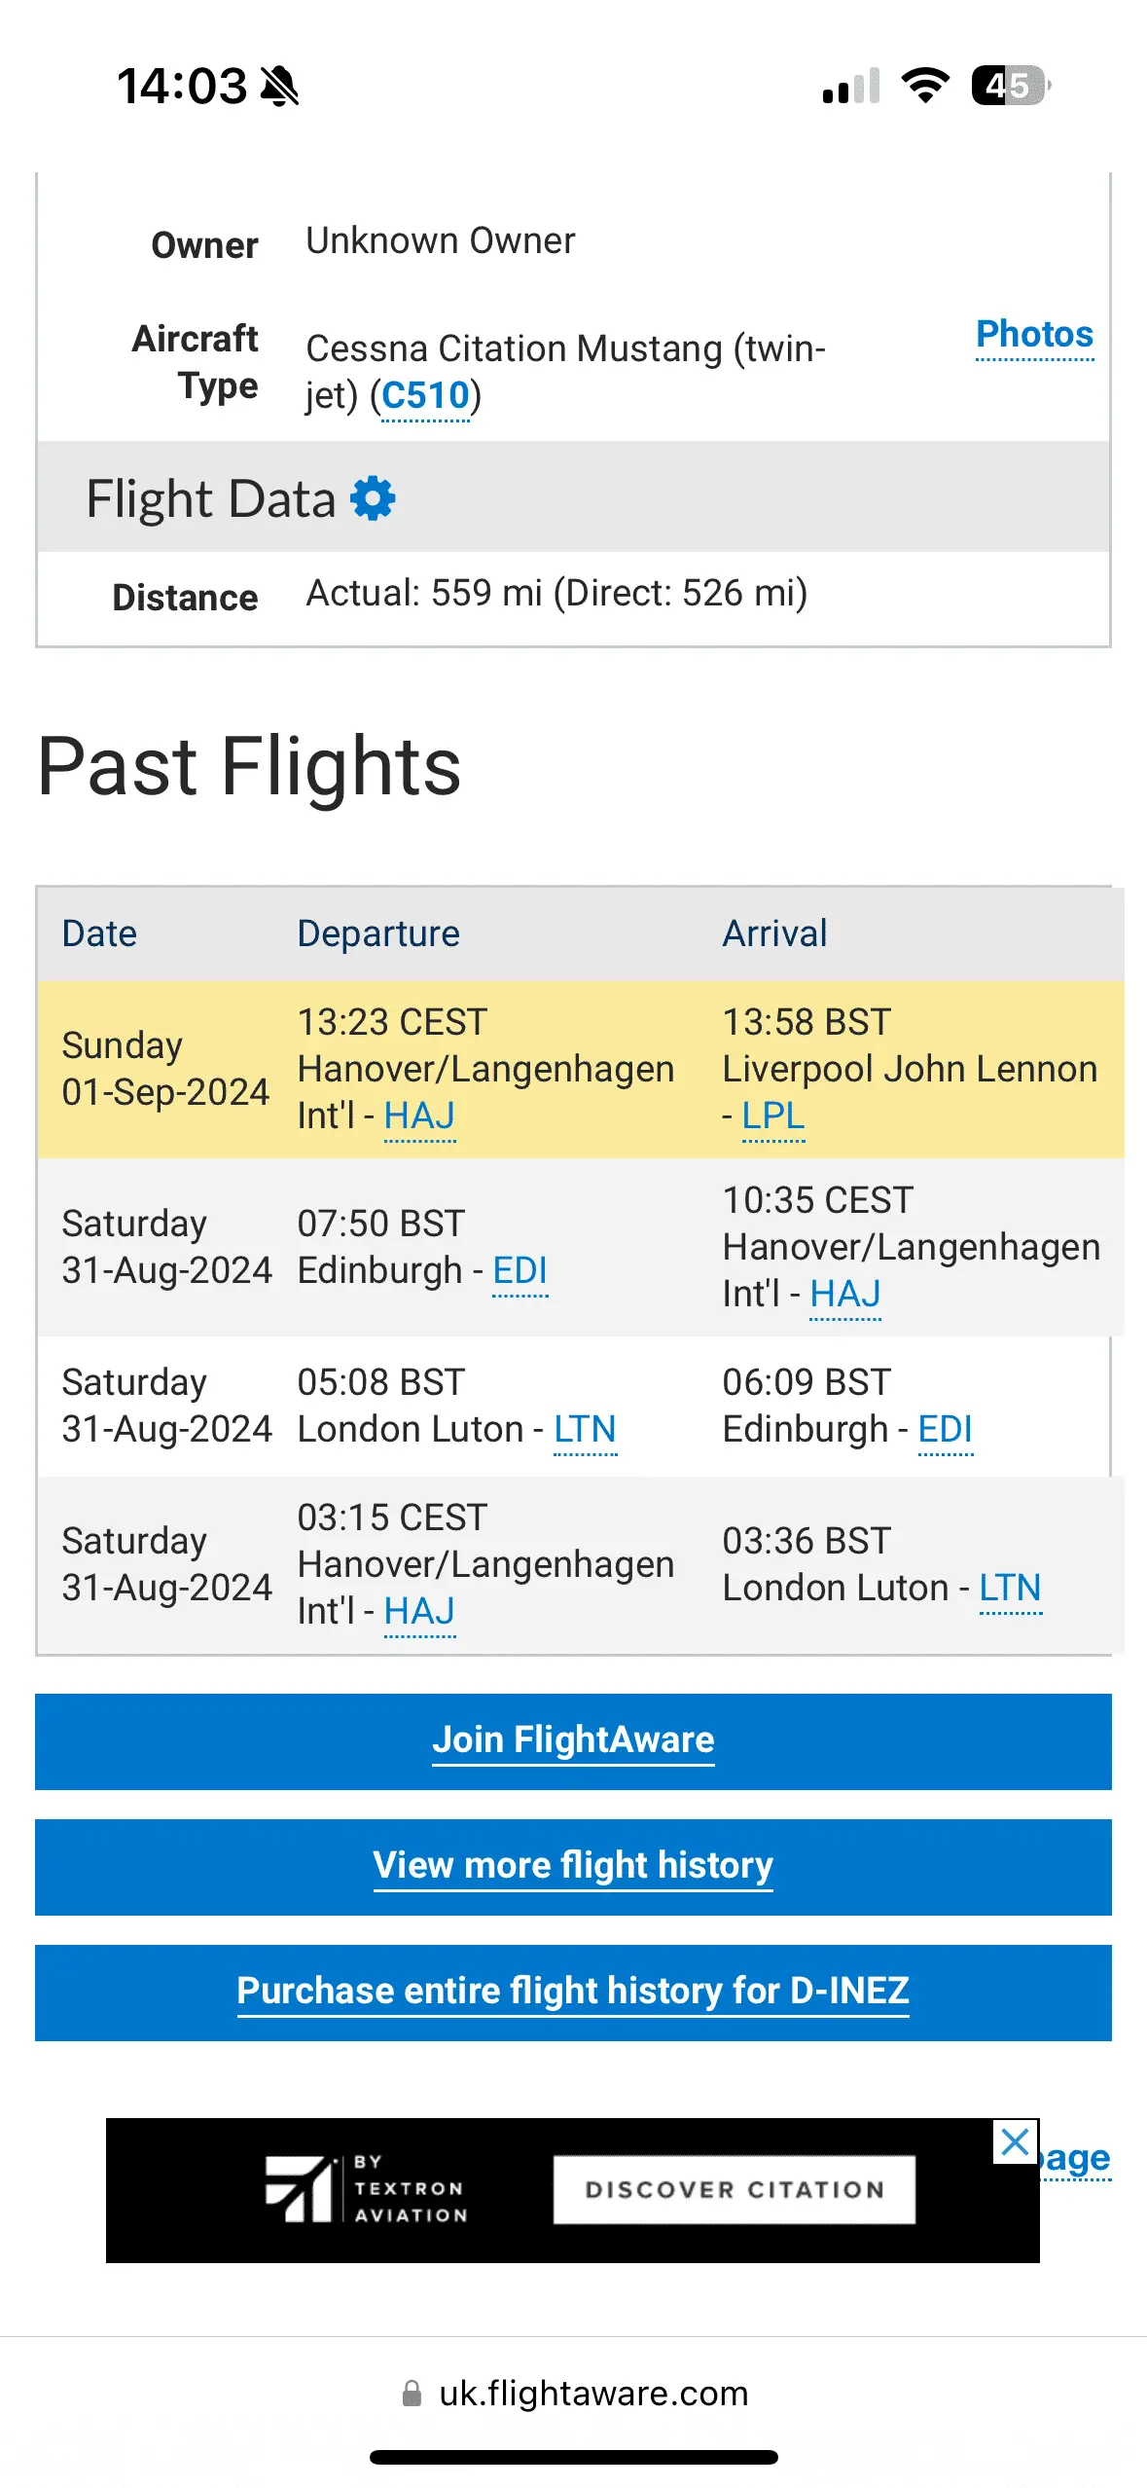Purchase entire flight history for D-INEZ
1147x2488 pixels.
click(x=573, y=1992)
